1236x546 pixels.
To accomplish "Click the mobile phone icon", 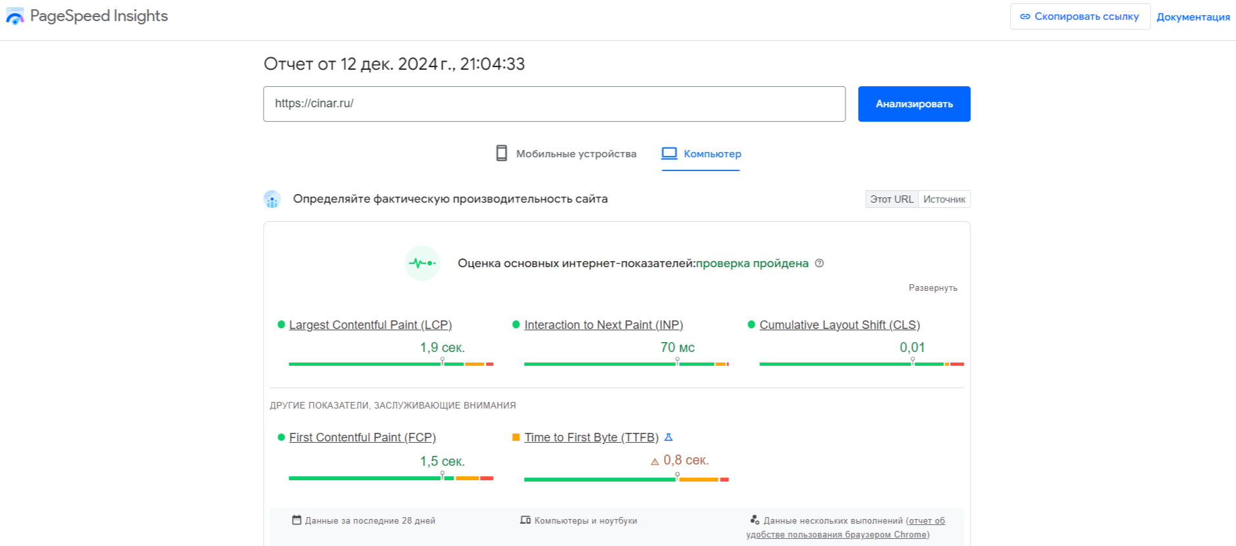I will tap(502, 153).
